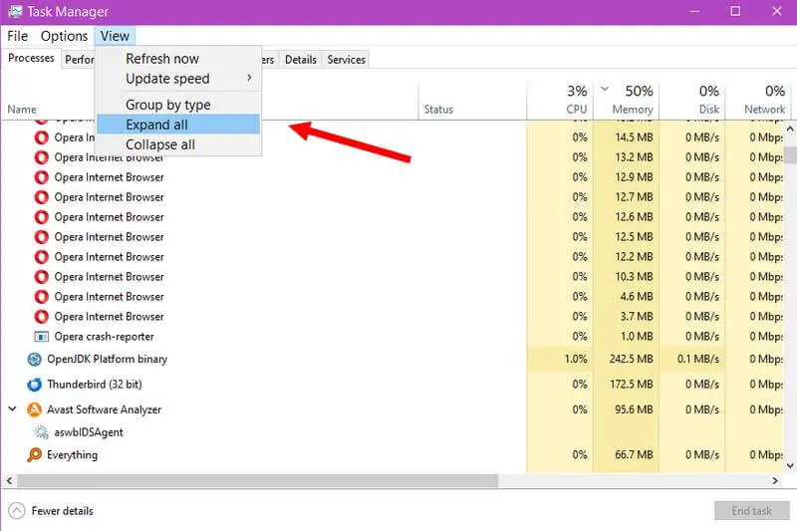The image size is (797, 531).
Task: Click the Fewer details up-arrow icon
Action: tap(17, 511)
